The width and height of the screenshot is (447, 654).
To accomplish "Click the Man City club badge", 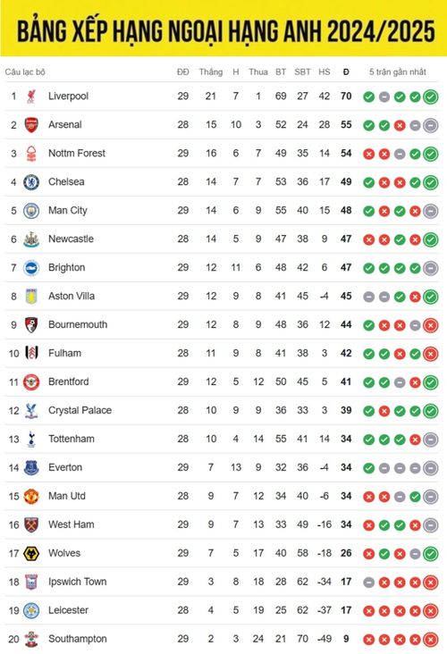I will tap(31, 211).
